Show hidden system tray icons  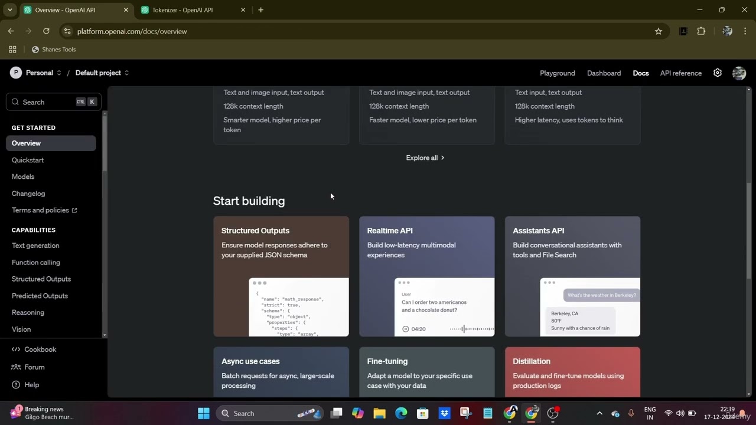coord(599,413)
